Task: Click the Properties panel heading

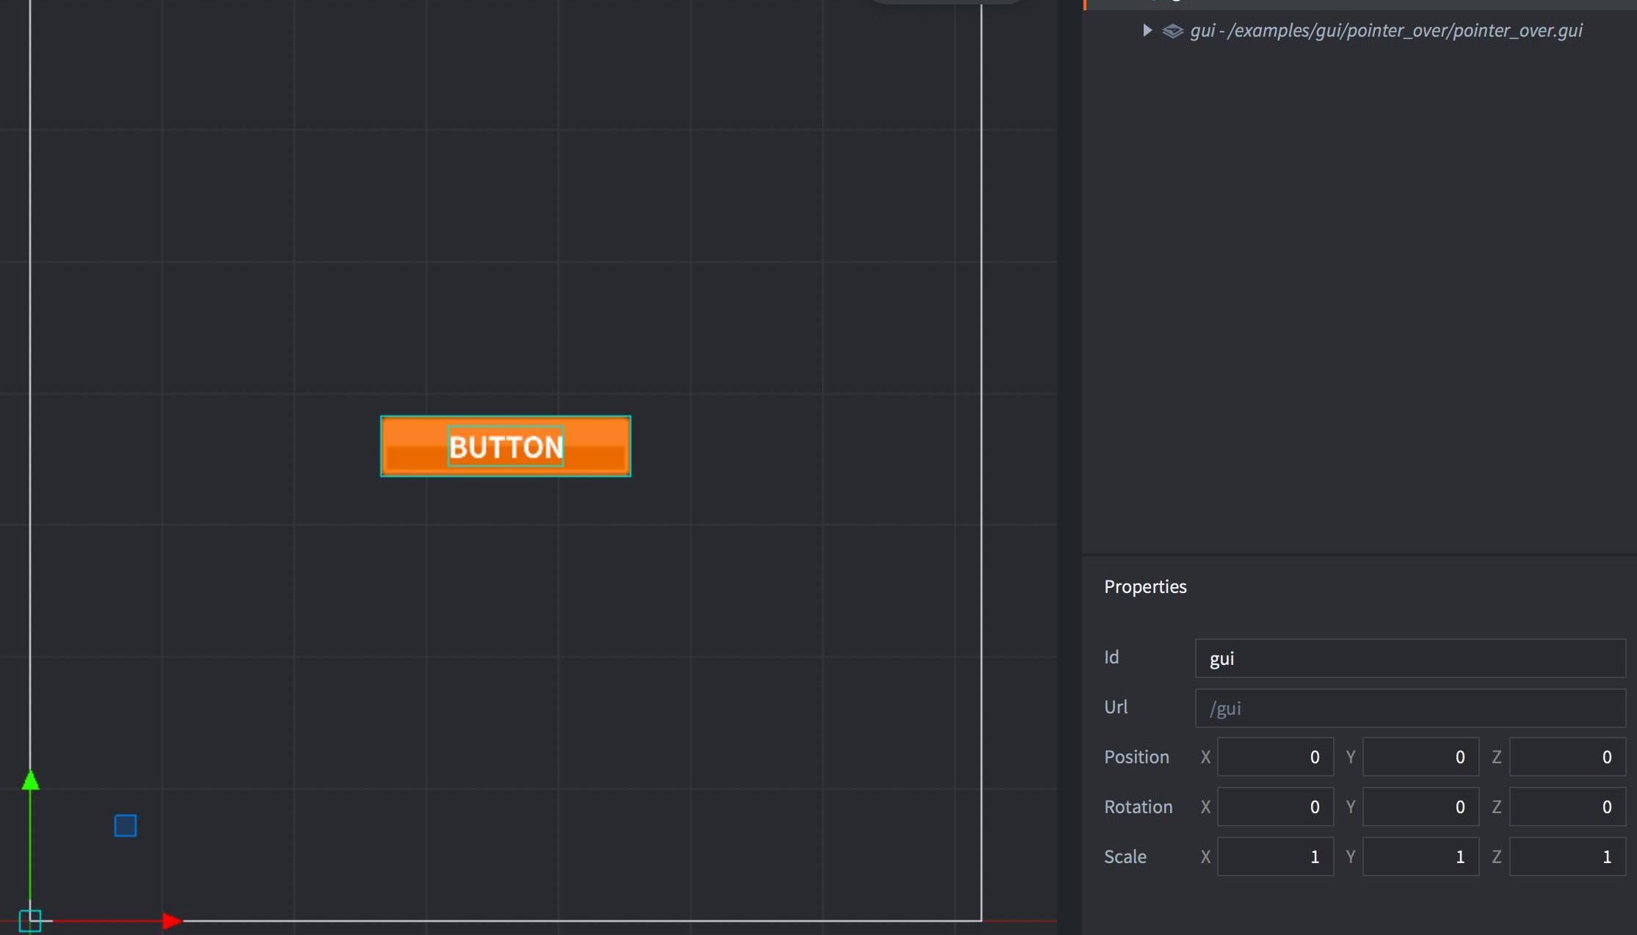Action: click(1145, 586)
